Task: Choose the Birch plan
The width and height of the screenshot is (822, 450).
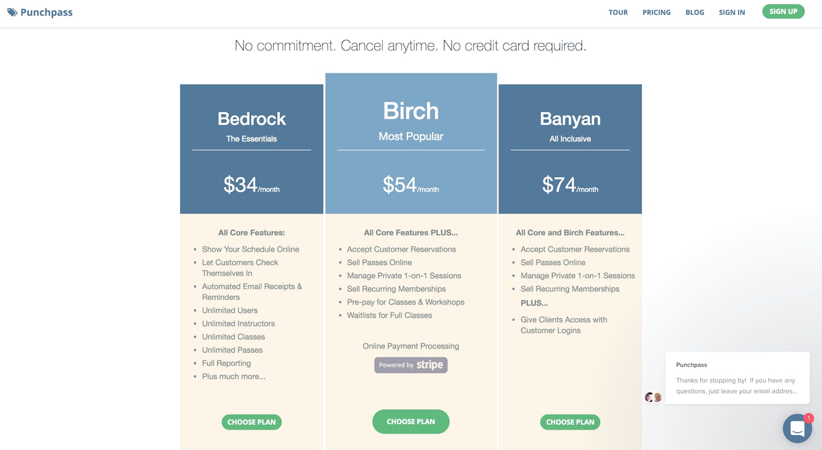Action: 410,421
